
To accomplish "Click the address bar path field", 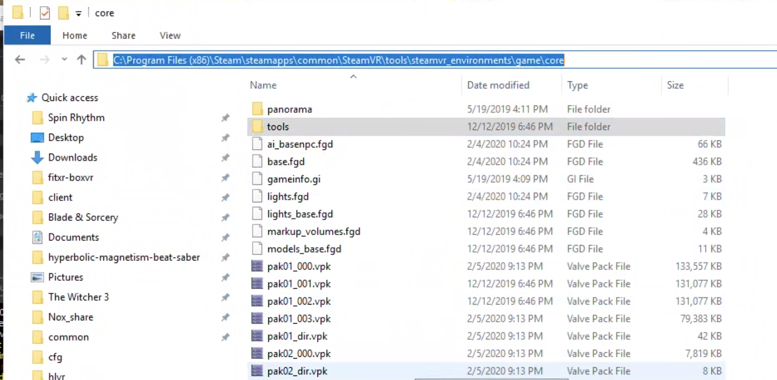I will point(435,60).
